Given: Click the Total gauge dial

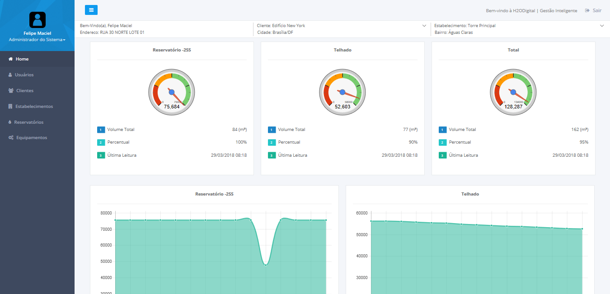Looking at the screenshot, I should 513,92.
